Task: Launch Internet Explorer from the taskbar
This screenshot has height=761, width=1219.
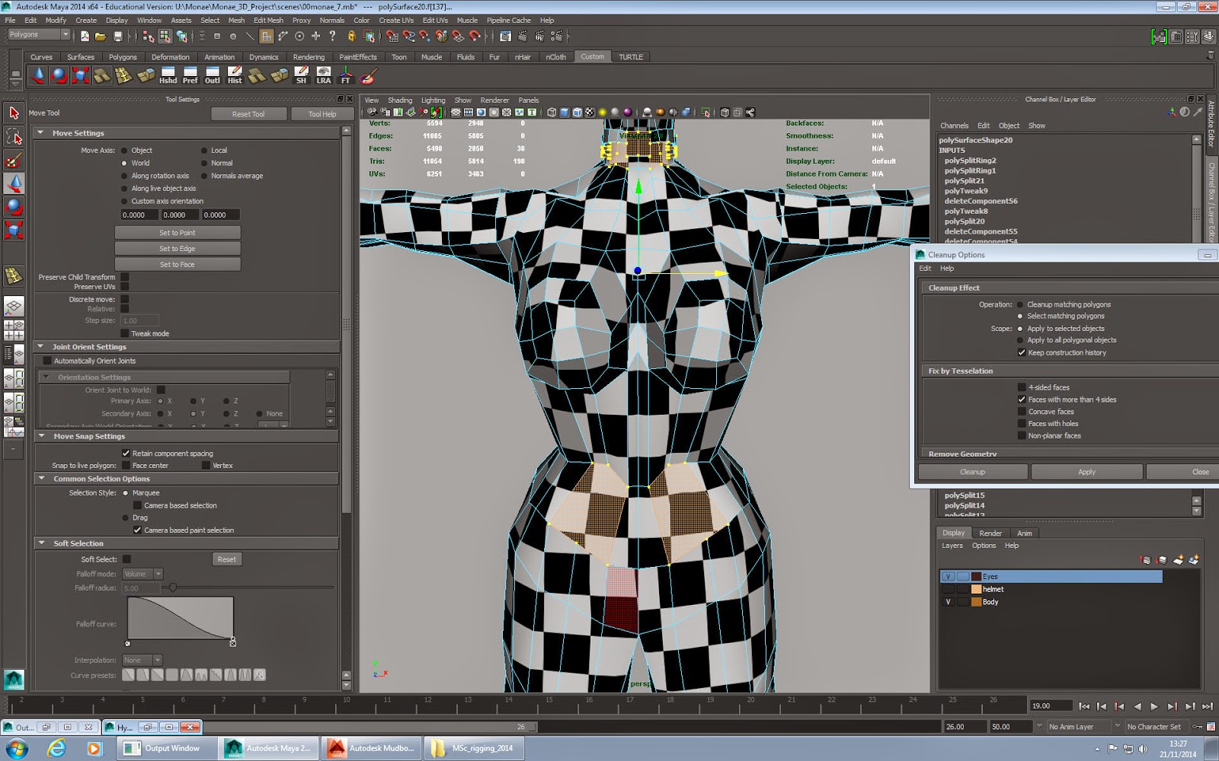Action: (56, 748)
